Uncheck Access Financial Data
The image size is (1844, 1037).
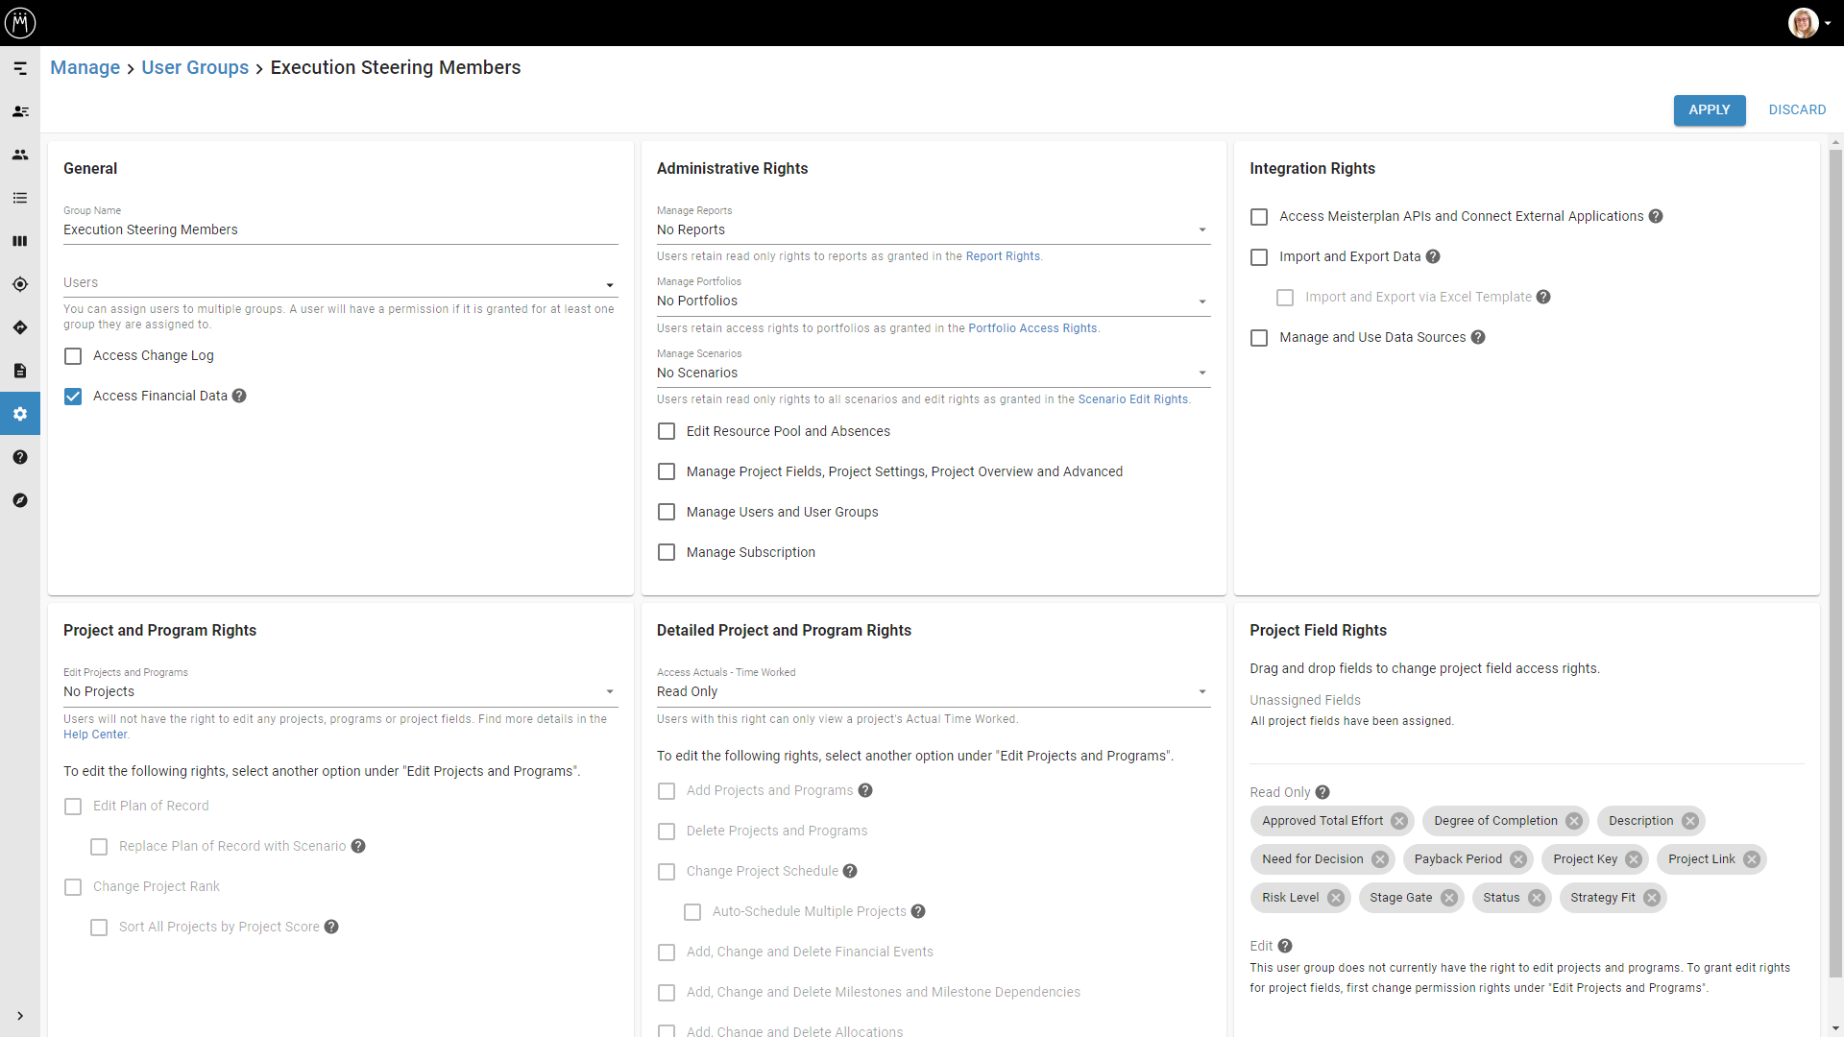tap(73, 397)
